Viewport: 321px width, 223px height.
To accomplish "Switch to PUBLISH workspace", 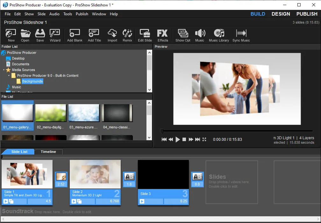I will point(307,14).
